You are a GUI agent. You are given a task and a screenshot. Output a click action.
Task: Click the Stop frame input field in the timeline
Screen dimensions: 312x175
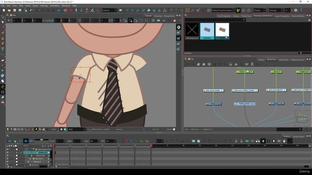(x=94, y=141)
